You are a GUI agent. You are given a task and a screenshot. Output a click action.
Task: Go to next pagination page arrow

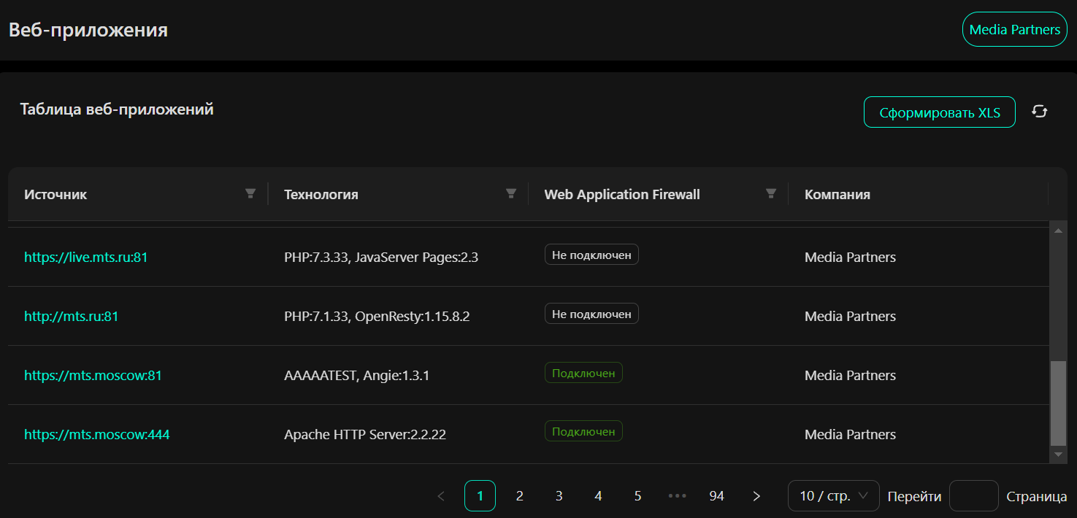[x=756, y=496]
